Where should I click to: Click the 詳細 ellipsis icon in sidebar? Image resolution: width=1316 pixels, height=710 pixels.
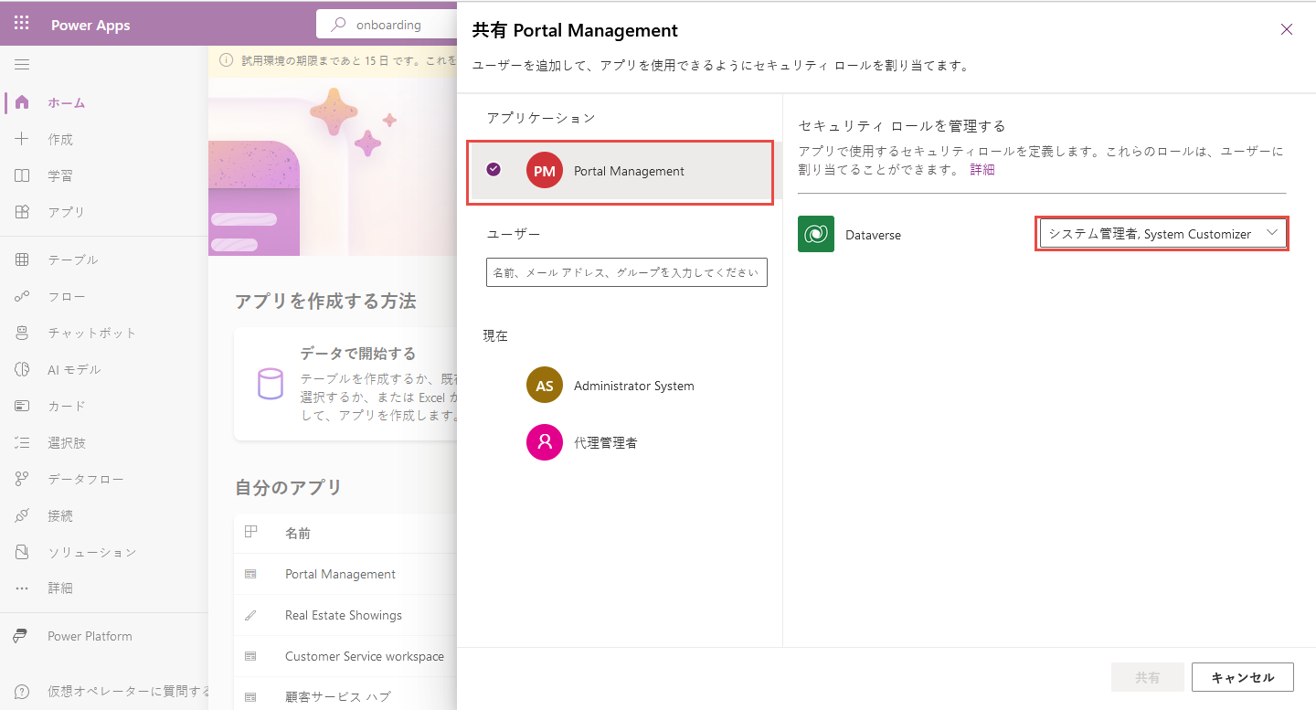click(x=22, y=588)
